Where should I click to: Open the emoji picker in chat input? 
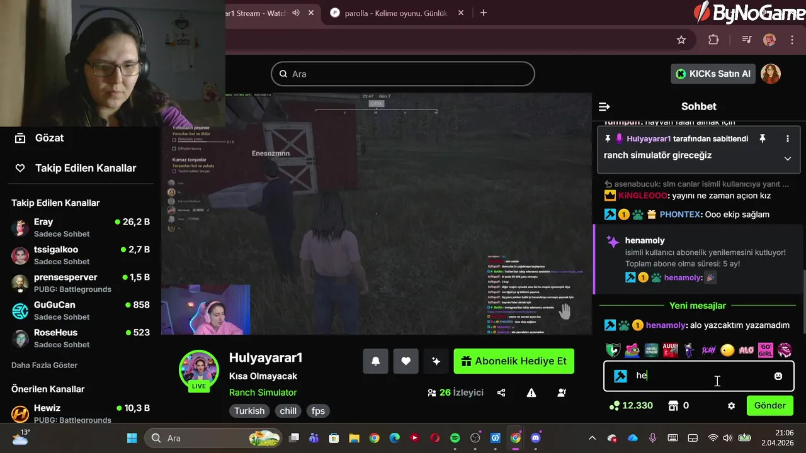pos(778,376)
